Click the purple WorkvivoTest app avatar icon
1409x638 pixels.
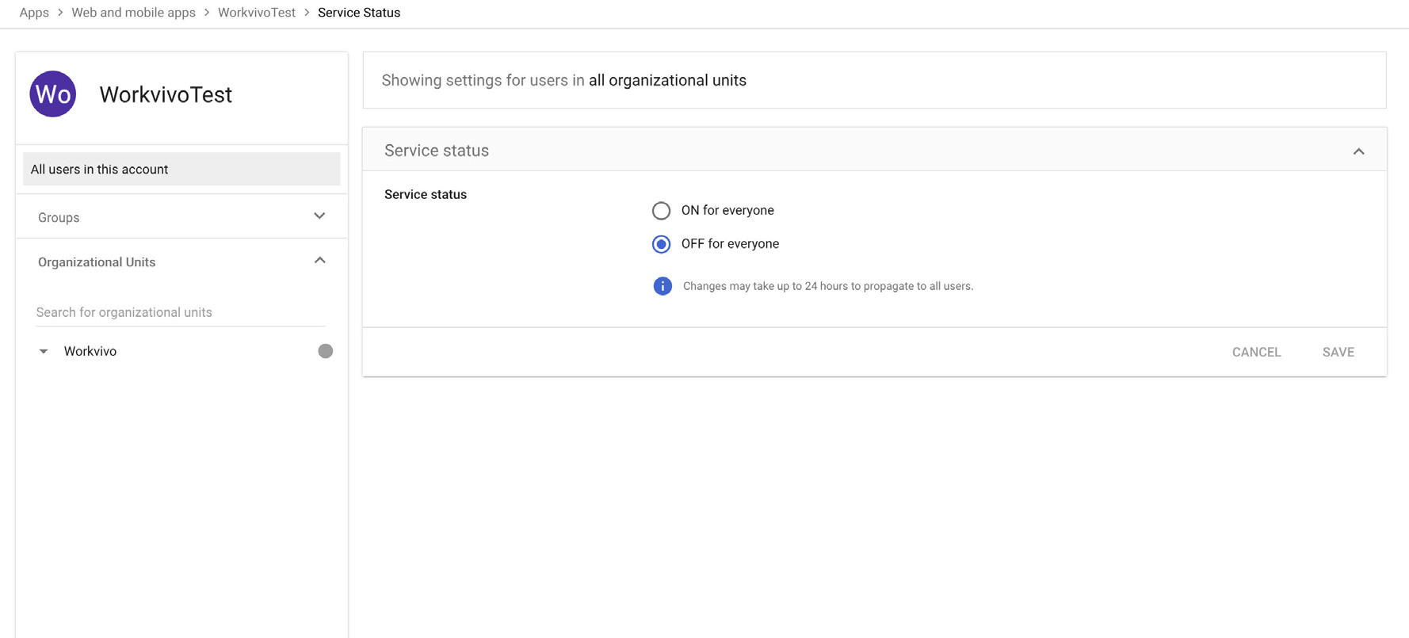tap(53, 94)
